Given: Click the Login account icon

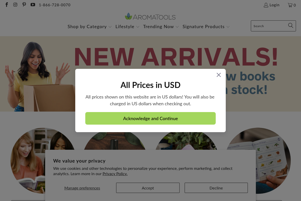Looking at the screenshot, I should [266, 5].
